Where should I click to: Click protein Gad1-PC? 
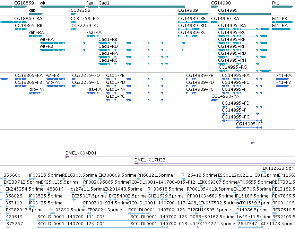(135, 100)
